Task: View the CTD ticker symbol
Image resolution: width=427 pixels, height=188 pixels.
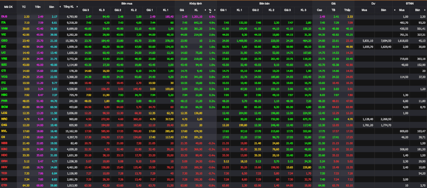Action: (x=4, y=185)
